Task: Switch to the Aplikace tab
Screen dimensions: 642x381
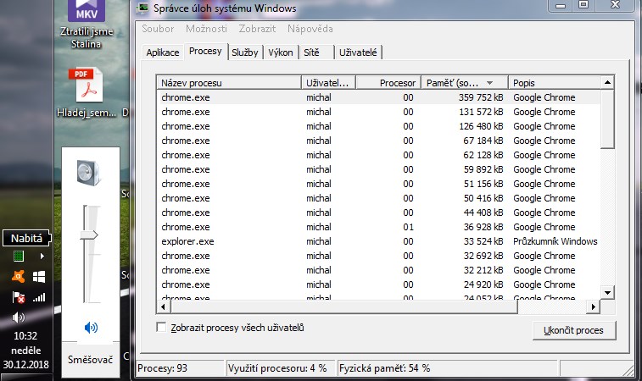Action: click(x=163, y=52)
